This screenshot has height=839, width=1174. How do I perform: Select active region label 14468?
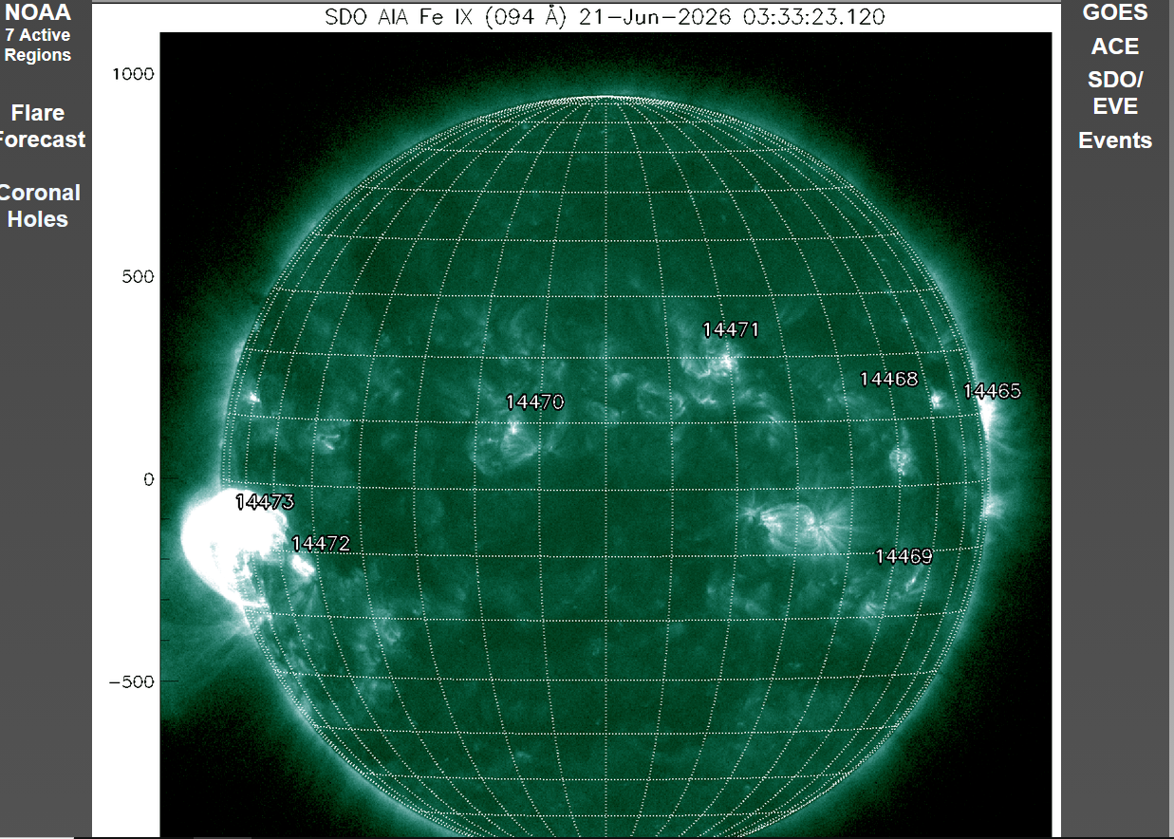point(889,380)
